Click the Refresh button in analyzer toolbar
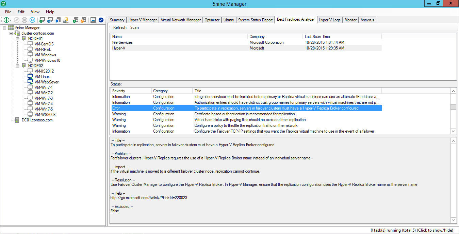The width and height of the screenshot is (459, 234). 120,27
